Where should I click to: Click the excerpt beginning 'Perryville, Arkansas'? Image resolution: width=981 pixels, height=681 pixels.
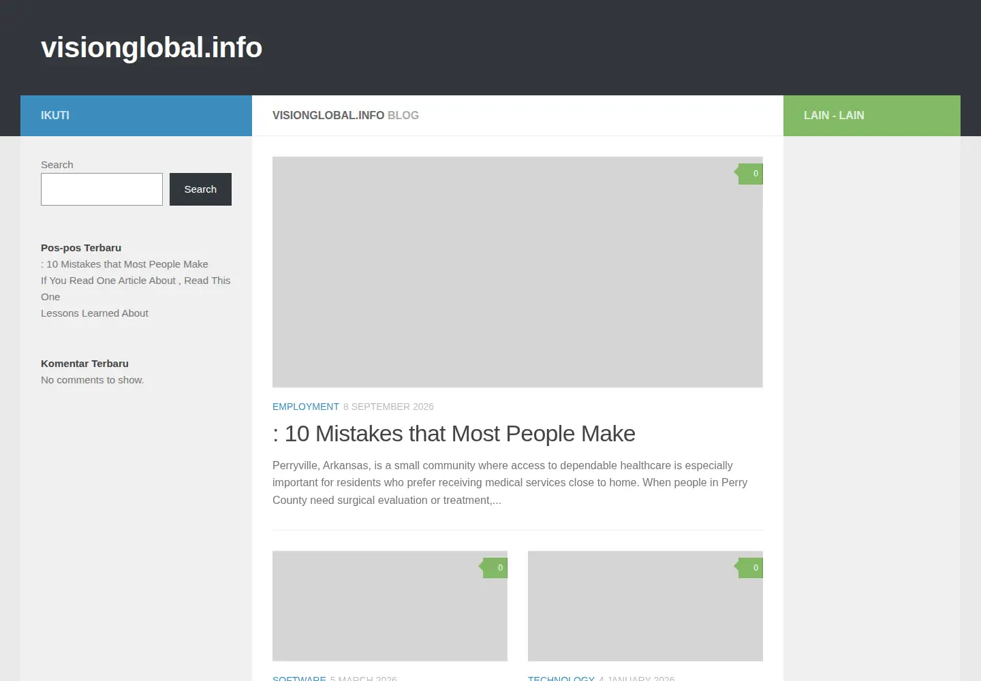(x=510, y=483)
